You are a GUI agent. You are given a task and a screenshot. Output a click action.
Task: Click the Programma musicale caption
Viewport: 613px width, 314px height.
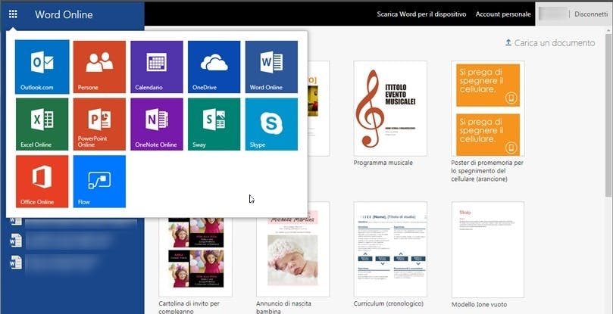383,163
